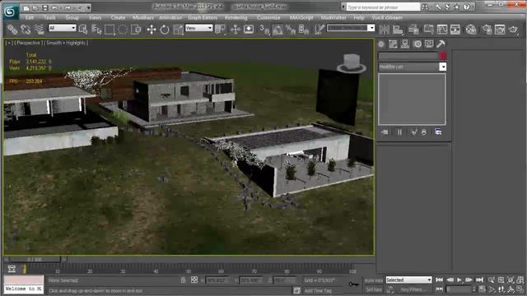The image size is (527, 296).
Task: Toggle 3D Snaps on the main toolbar
Action: [x=264, y=30]
